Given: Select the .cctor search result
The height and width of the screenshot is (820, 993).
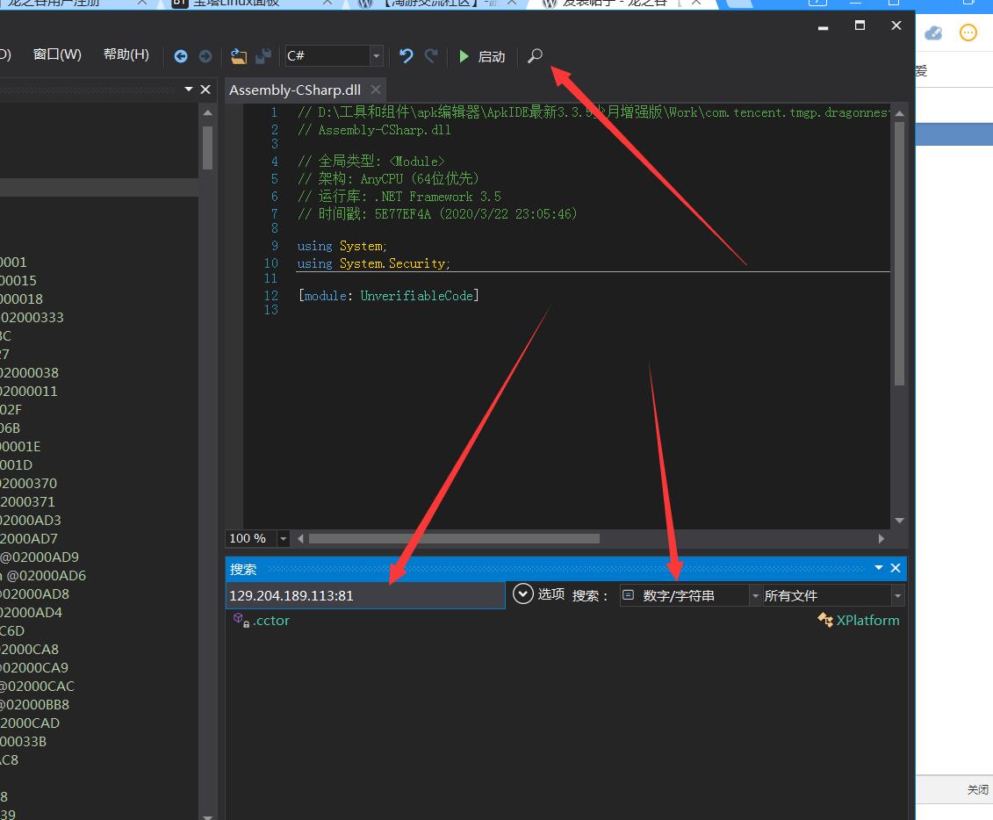Looking at the screenshot, I should (271, 620).
